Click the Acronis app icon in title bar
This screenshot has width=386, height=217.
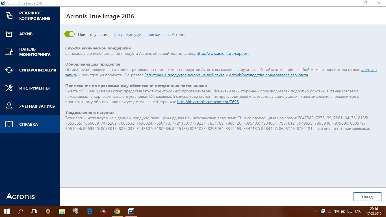3,3
